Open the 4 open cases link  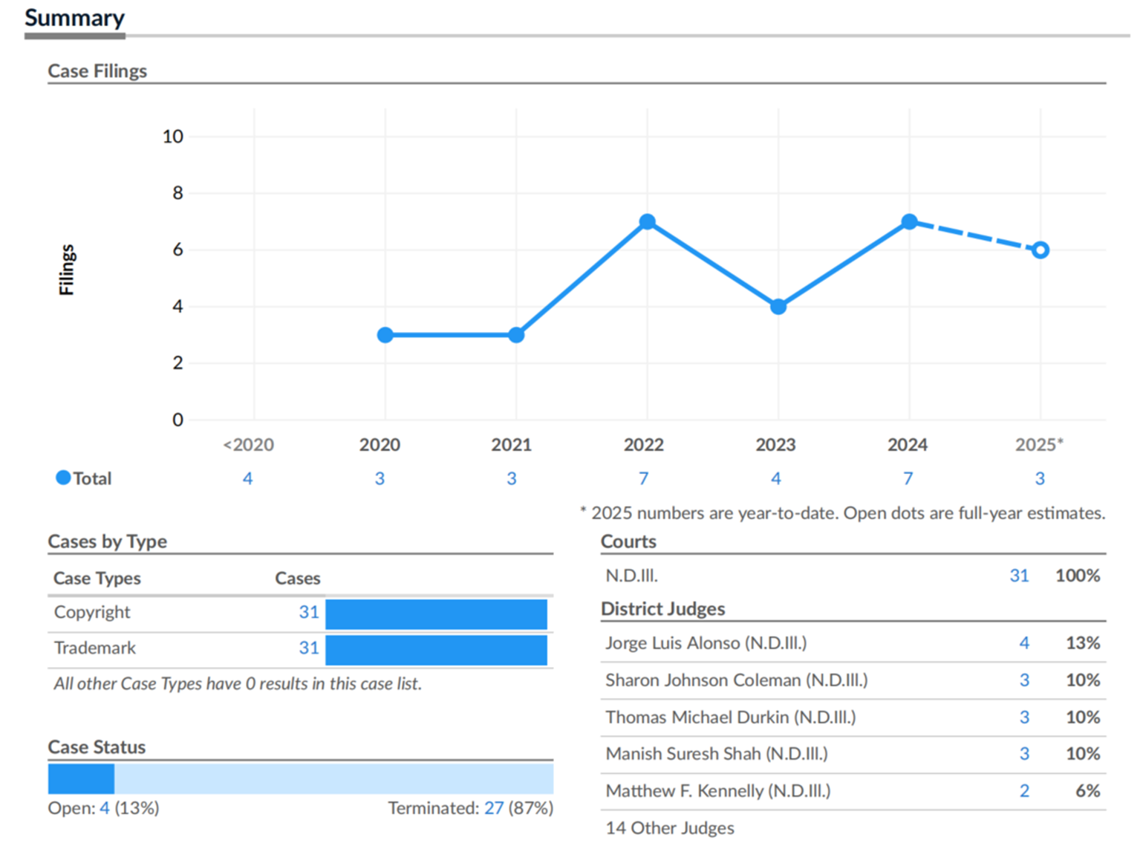click(105, 808)
